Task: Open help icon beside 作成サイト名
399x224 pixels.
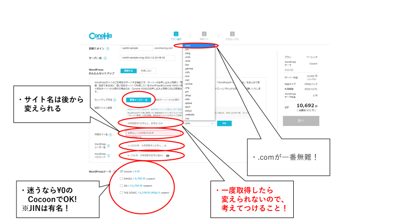Action: pyautogui.click(x=110, y=134)
